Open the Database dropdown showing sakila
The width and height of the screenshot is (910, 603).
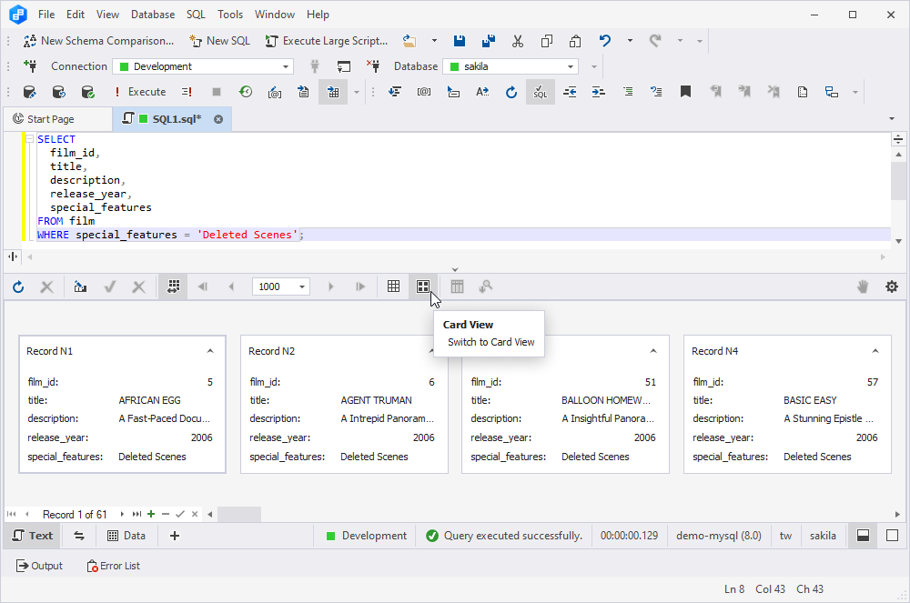pyautogui.click(x=511, y=66)
